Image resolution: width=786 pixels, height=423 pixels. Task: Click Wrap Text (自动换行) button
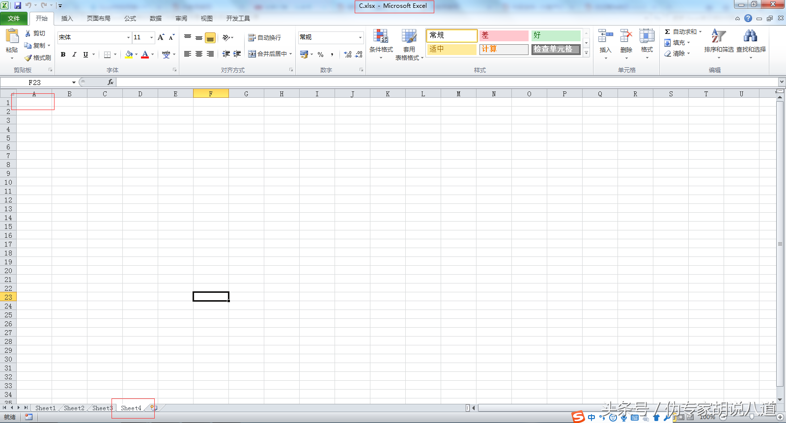[x=265, y=37]
